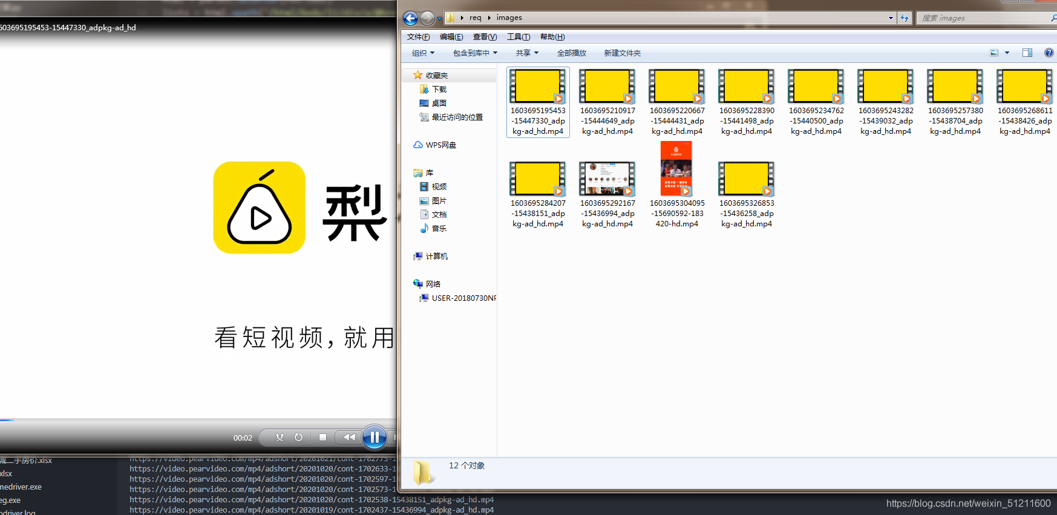
Task: Open the 帮助(H) menu
Action: point(552,37)
